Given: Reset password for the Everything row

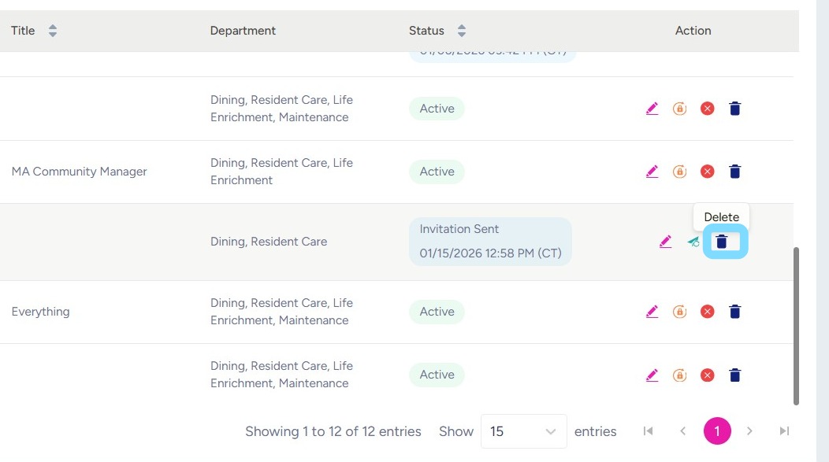Looking at the screenshot, I should point(679,312).
